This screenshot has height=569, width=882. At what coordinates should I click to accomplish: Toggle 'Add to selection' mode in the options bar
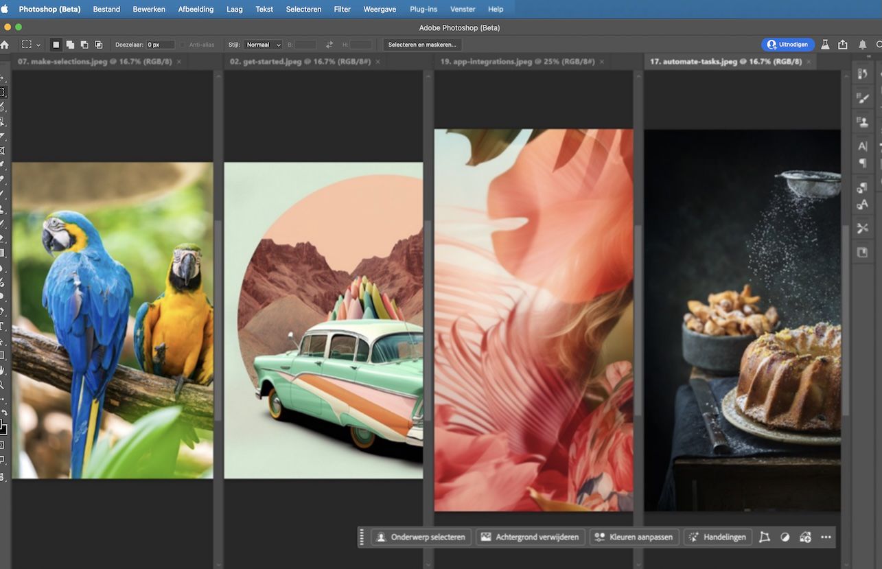click(x=69, y=44)
